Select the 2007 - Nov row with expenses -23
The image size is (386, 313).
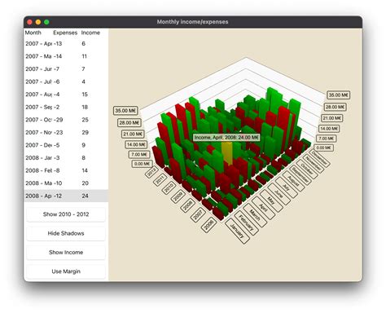66,133
